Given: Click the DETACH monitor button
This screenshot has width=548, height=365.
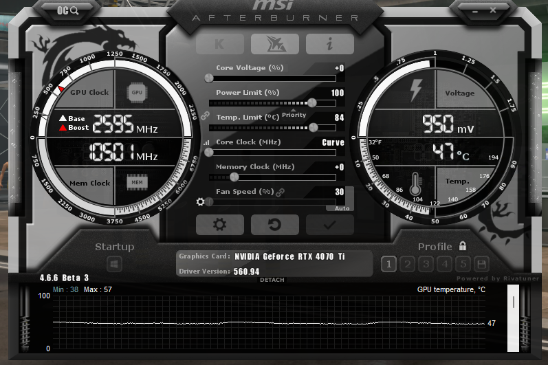Looking at the screenshot, I should click(272, 280).
